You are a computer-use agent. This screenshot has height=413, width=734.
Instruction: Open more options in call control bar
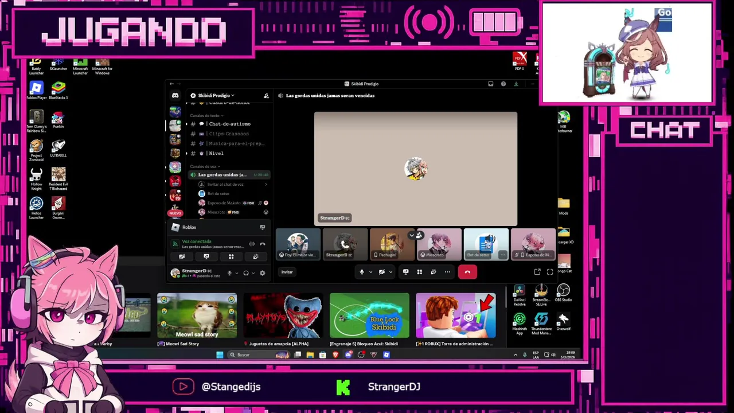coord(447,272)
